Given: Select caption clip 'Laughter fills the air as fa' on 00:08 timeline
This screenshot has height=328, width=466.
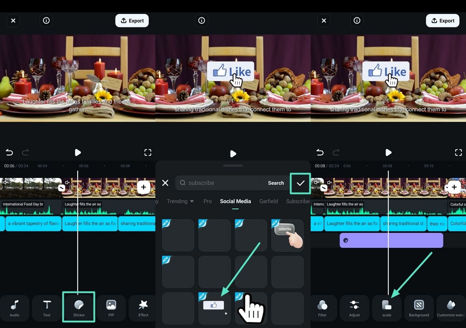Looking at the screenshot, I should [352, 223].
